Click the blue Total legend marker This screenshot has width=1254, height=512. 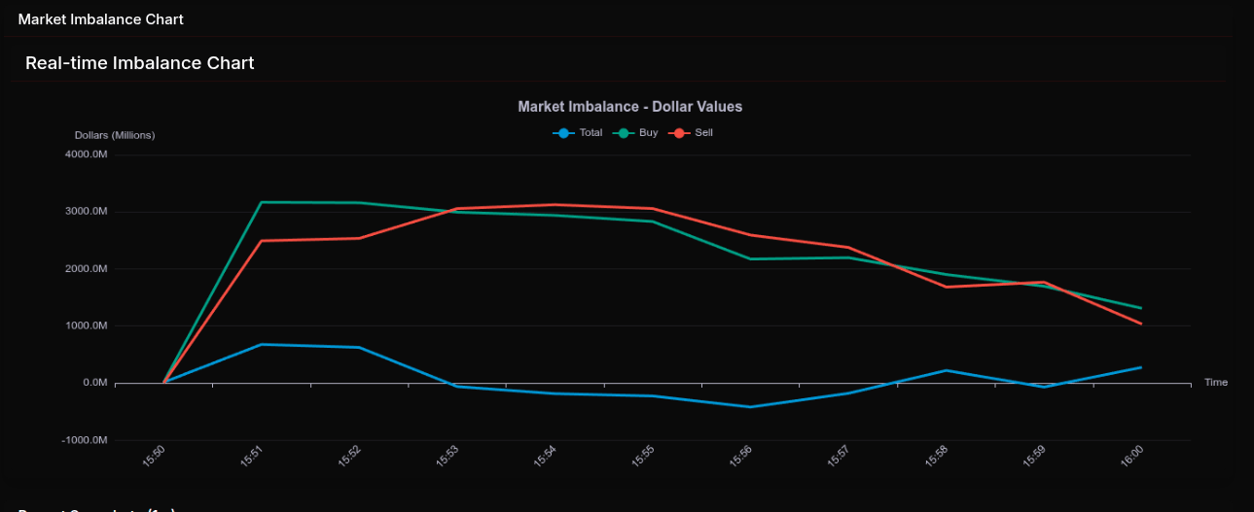click(x=564, y=133)
